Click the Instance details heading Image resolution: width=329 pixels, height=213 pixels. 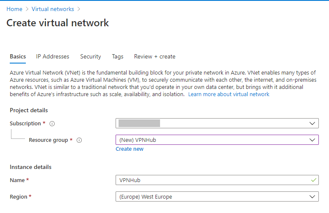point(30,167)
